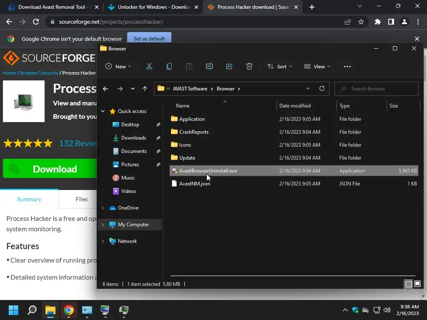Select the AvastNM.json file
The width and height of the screenshot is (427, 320).
tap(294, 184)
